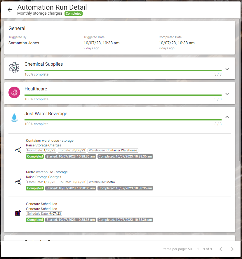The width and height of the screenshot is (242, 259).
Task: Click From Date tag in Container warehouse row
Action: point(41,150)
